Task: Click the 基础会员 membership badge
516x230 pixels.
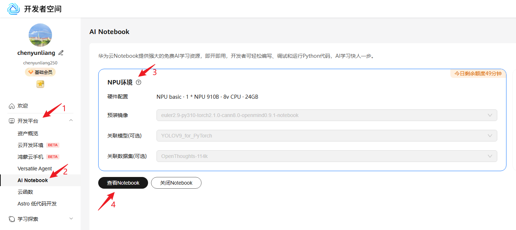Action: click(40, 72)
